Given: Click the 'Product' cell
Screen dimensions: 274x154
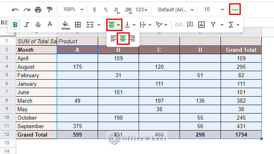Looking at the screenshot, I should [77, 41].
